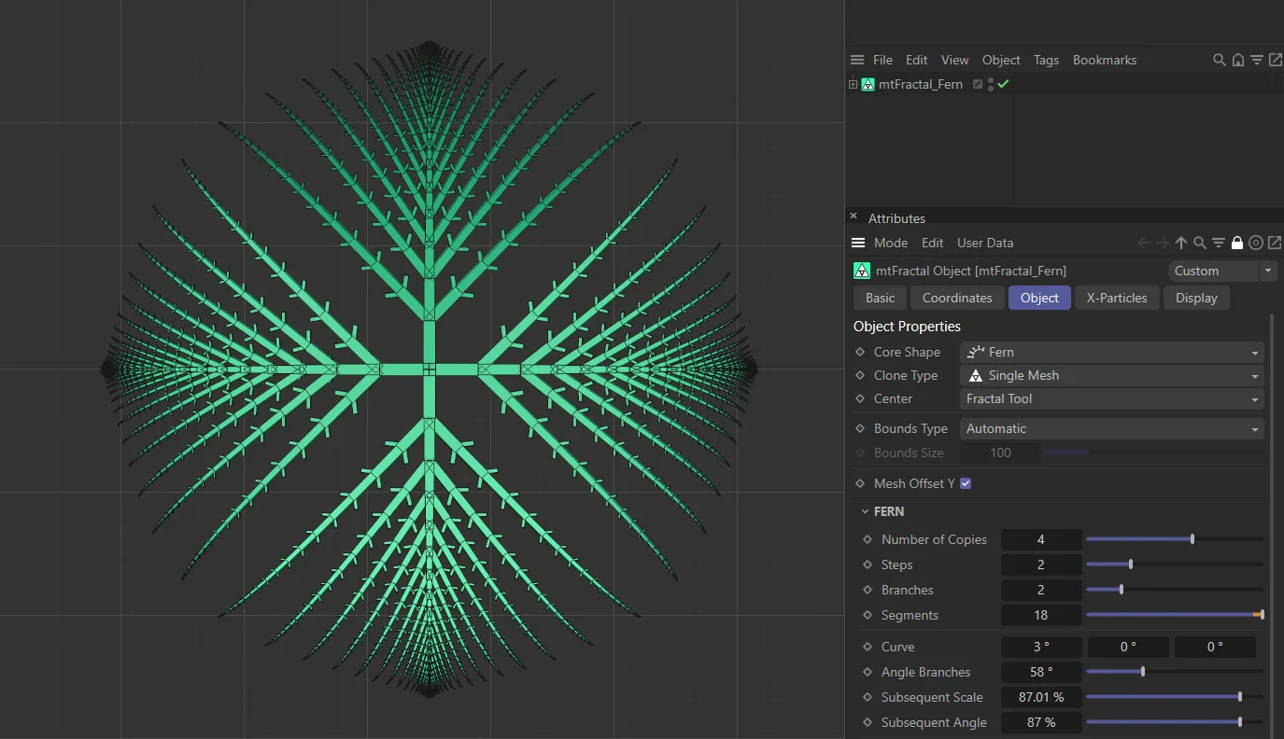This screenshot has height=739, width=1284.
Task: Open the filter icon in Object Manager toolbar
Action: click(x=1257, y=59)
